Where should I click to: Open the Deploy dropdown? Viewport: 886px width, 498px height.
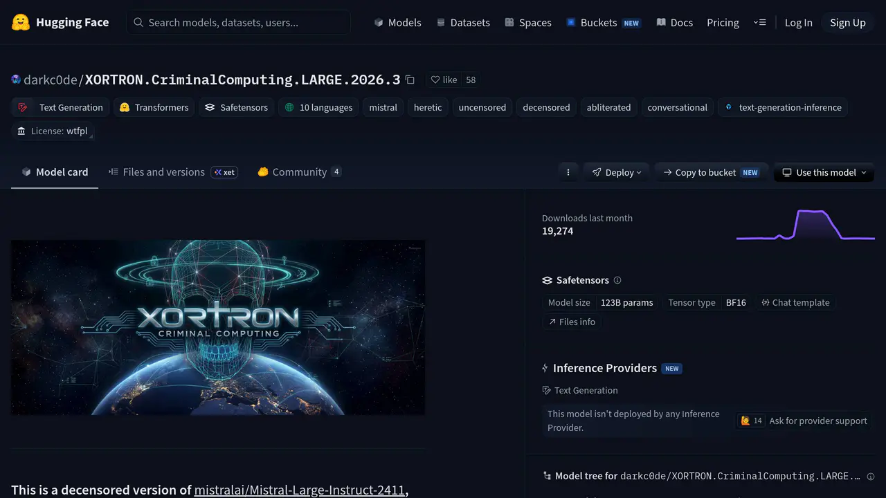pos(617,172)
